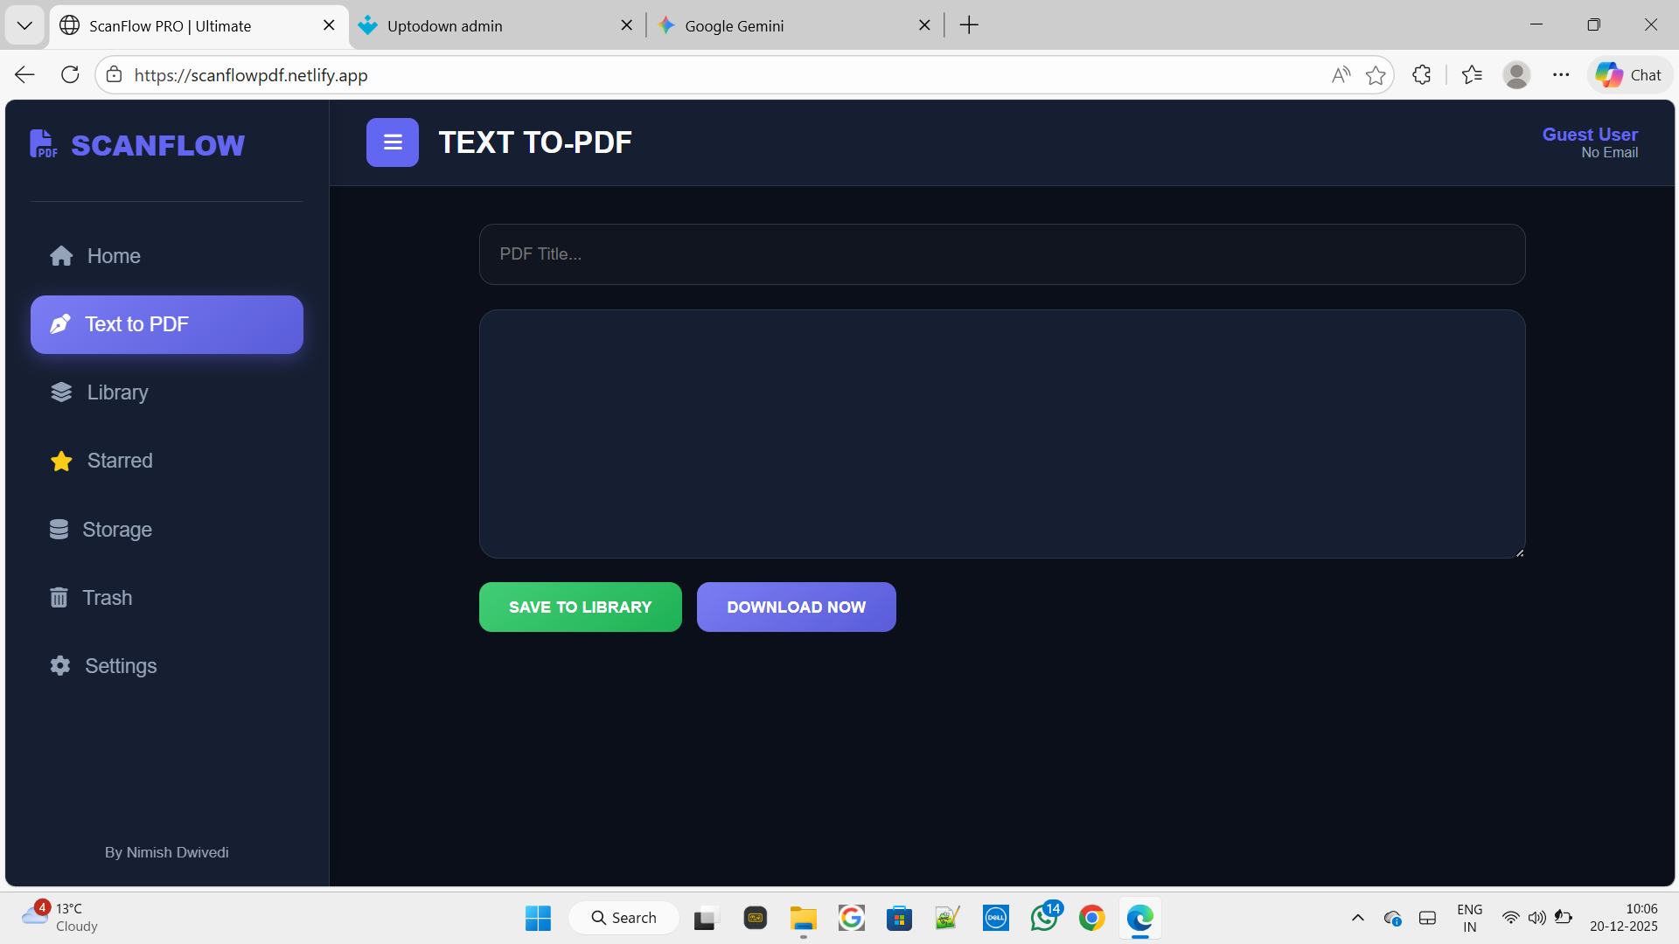
Task: Open browser Settings and more menu
Action: 1561,75
